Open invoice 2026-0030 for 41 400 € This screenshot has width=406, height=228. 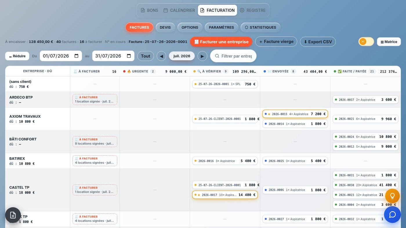[x=365, y=185]
